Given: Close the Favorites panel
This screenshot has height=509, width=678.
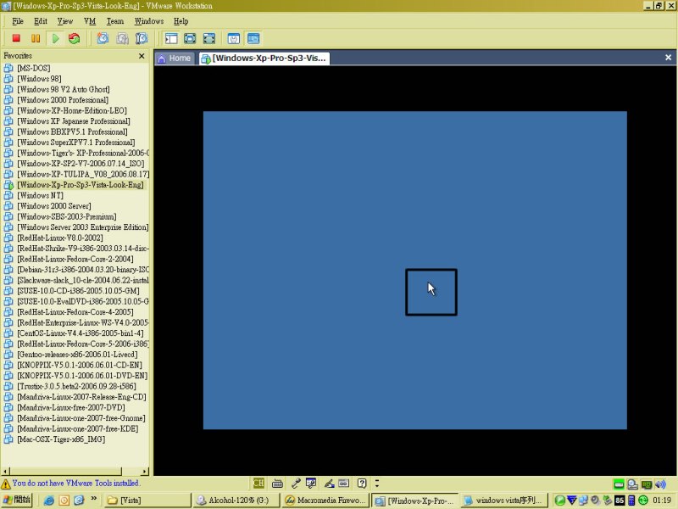Looking at the screenshot, I should 142,56.
